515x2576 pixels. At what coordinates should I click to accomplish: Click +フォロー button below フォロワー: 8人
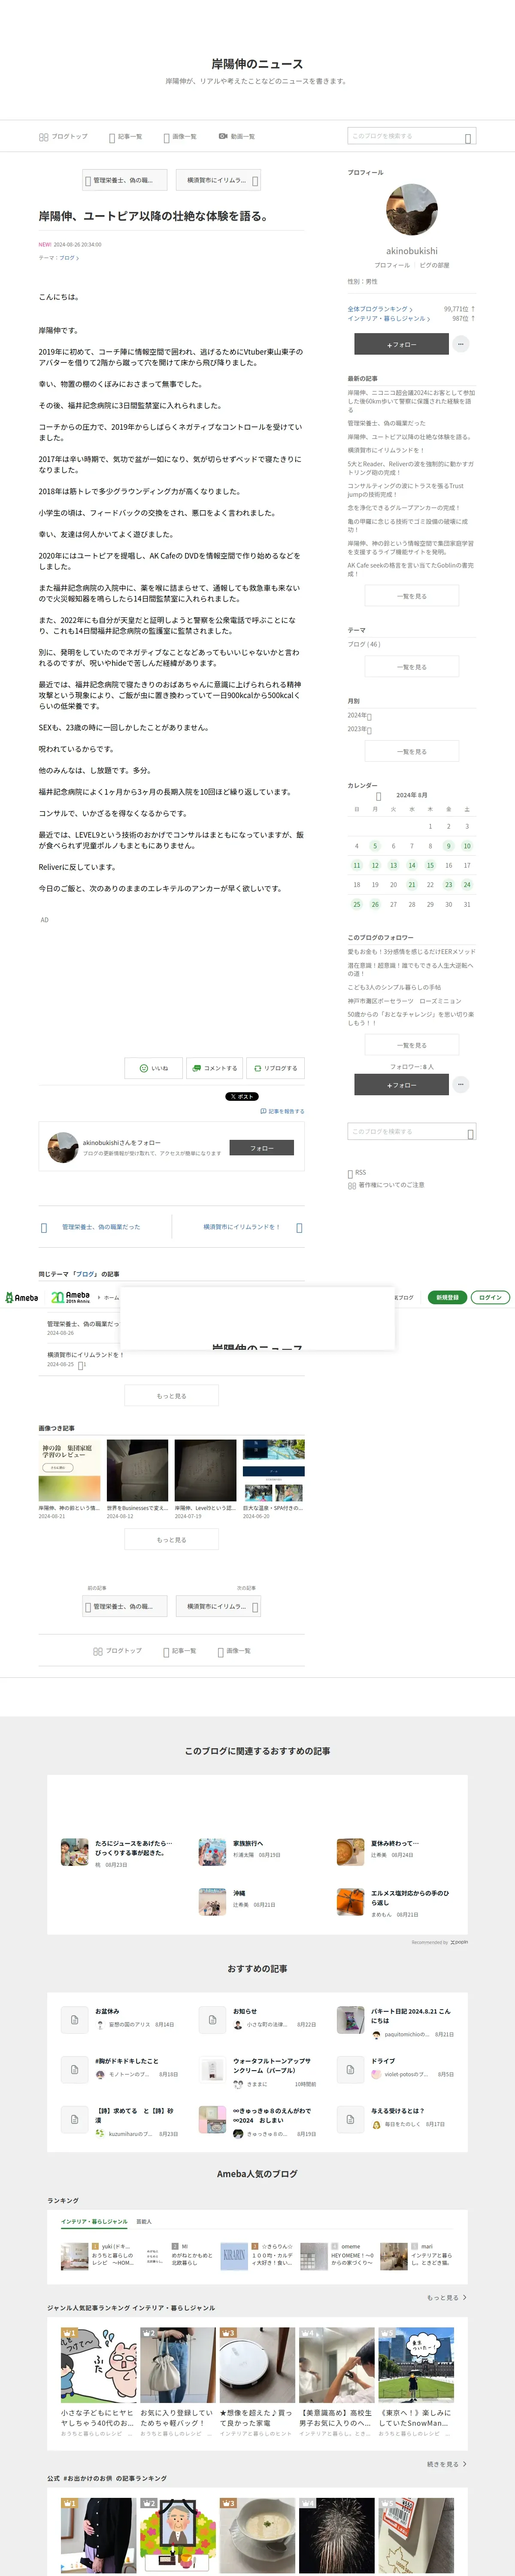(401, 1085)
